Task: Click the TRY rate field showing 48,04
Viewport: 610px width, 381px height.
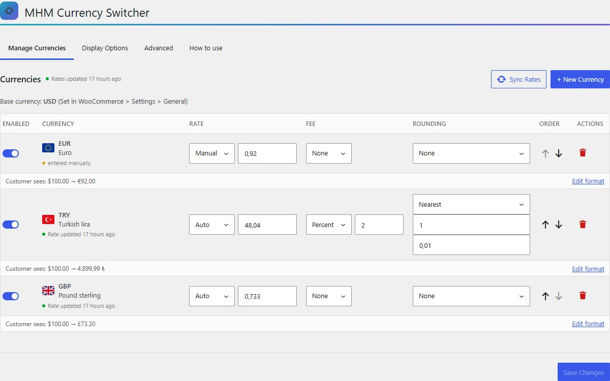Action: point(267,225)
